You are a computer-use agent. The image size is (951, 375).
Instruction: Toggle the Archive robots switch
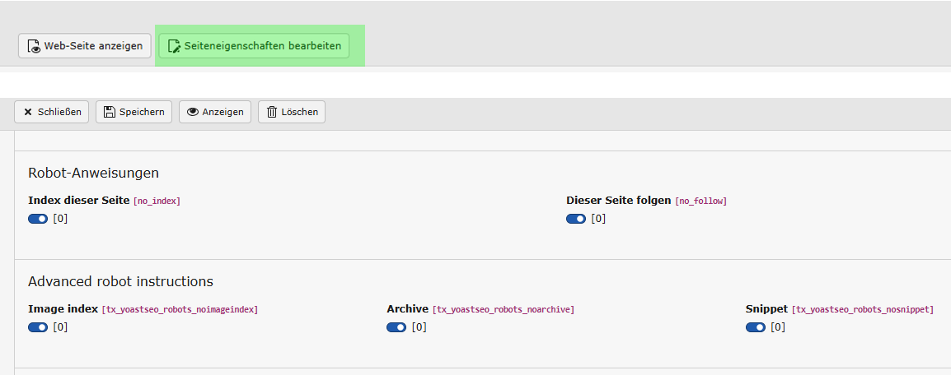396,327
